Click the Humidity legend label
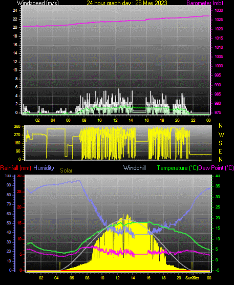 point(44,168)
